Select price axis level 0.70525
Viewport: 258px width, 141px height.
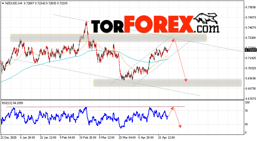[251, 68]
